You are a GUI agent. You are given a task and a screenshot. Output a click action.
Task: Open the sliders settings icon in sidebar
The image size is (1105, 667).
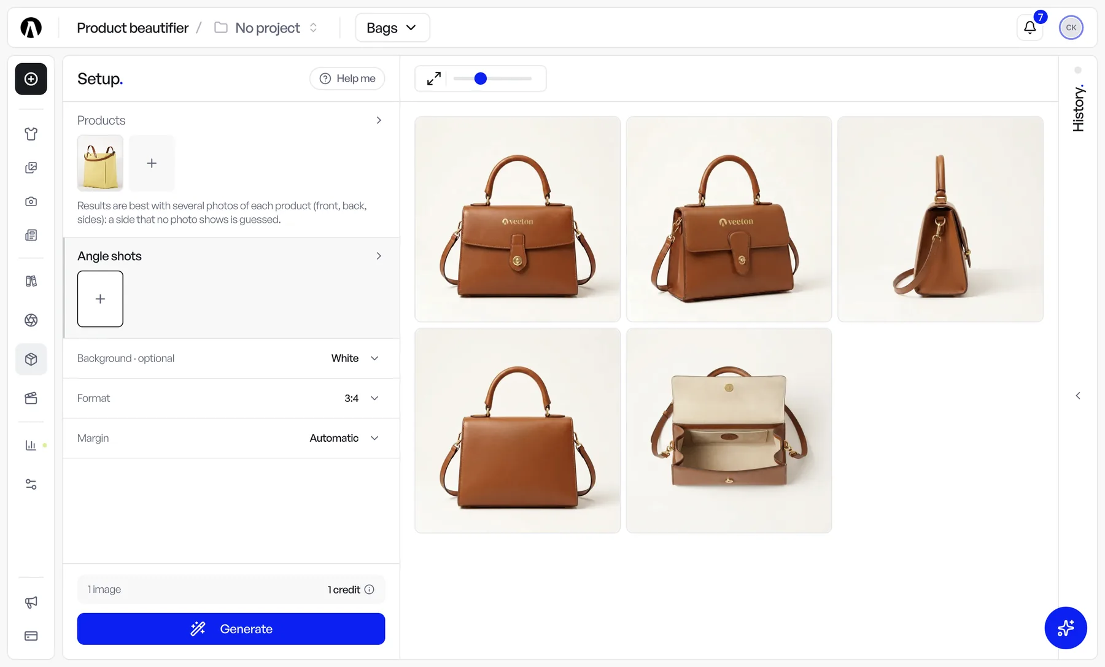tap(31, 484)
